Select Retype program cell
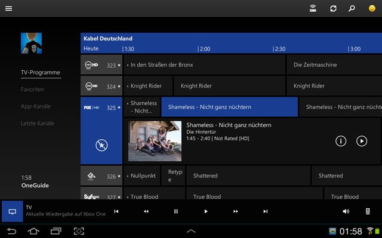Viewport: 382px width, 238px height. (173, 176)
